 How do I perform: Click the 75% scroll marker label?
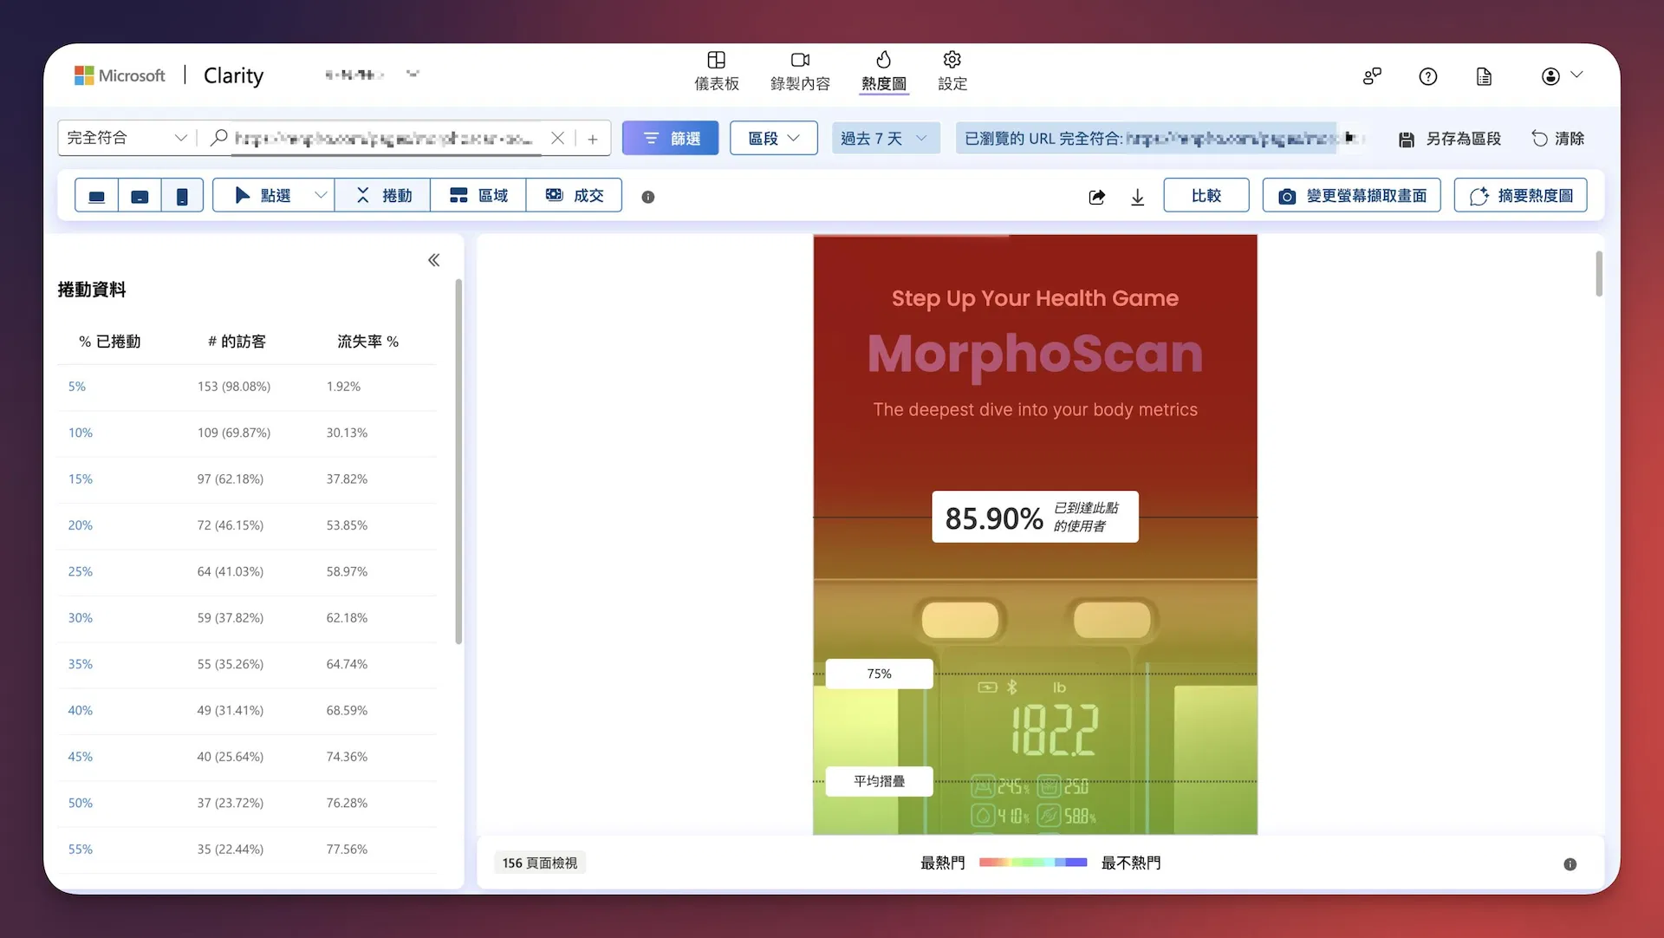tap(879, 674)
